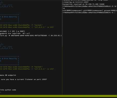The width and height of the screenshot is (117, 98).
Task: Click the 'current listener on port 13337' line
Action: pyautogui.click(x=23, y=79)
